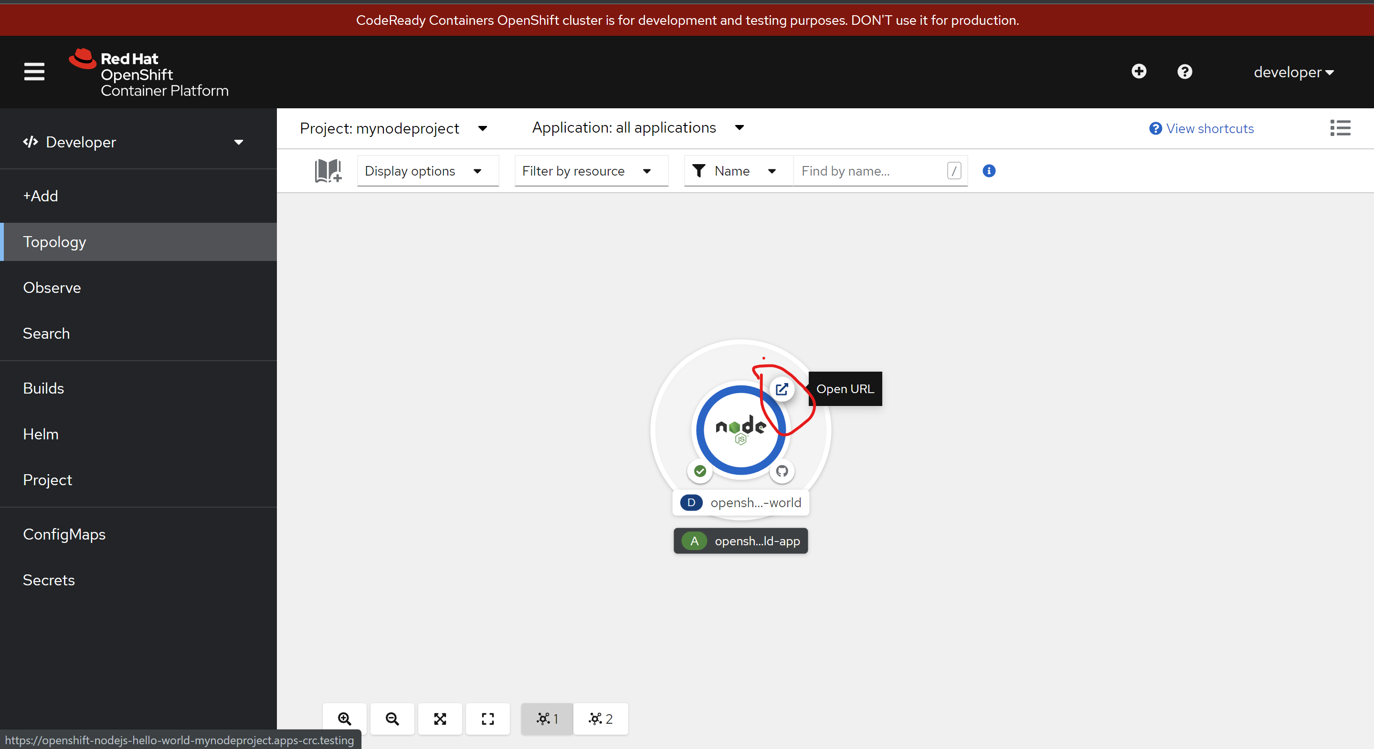The image size is (1374, 749).
Task: Select topology layout 1
Action: pyautogui.click(x=547, y=718)
